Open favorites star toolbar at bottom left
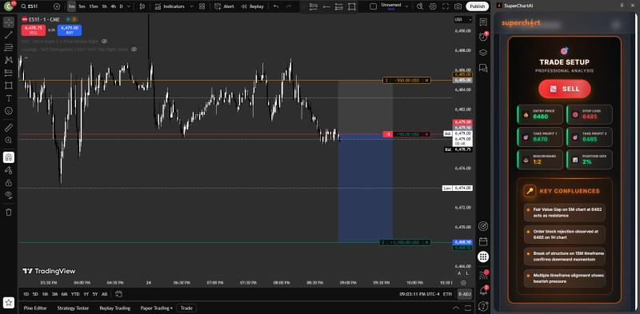Viewport: 640px width, 314px height. point(9,303)
